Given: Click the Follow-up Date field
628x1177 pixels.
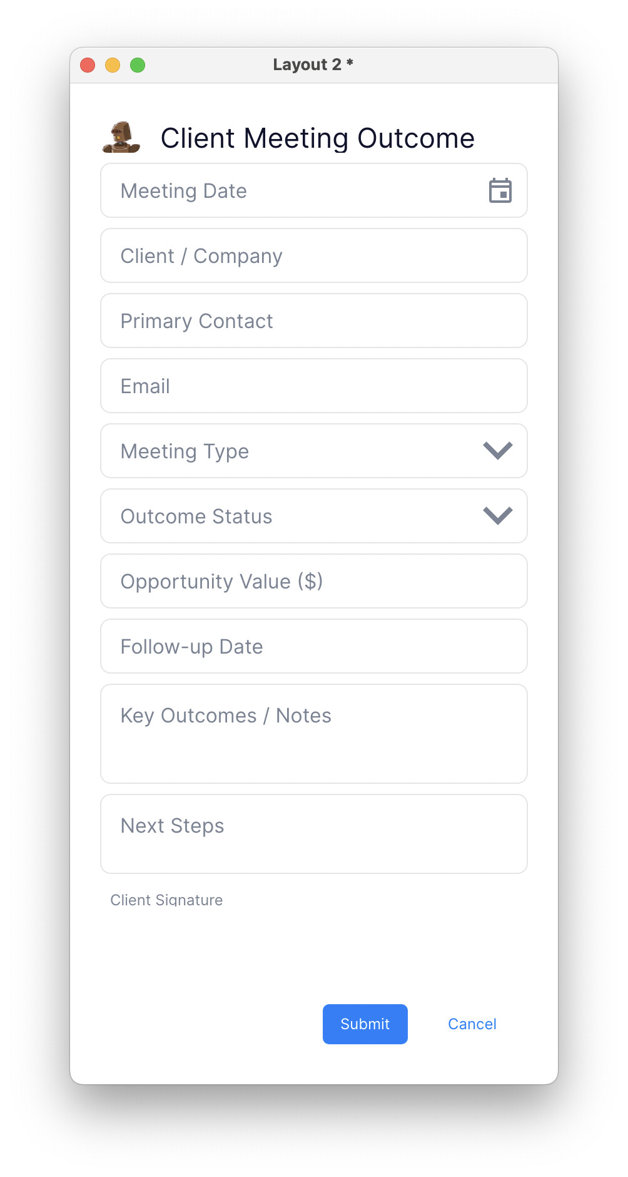Looking at the screenshot, I should [x=313, y=647].
